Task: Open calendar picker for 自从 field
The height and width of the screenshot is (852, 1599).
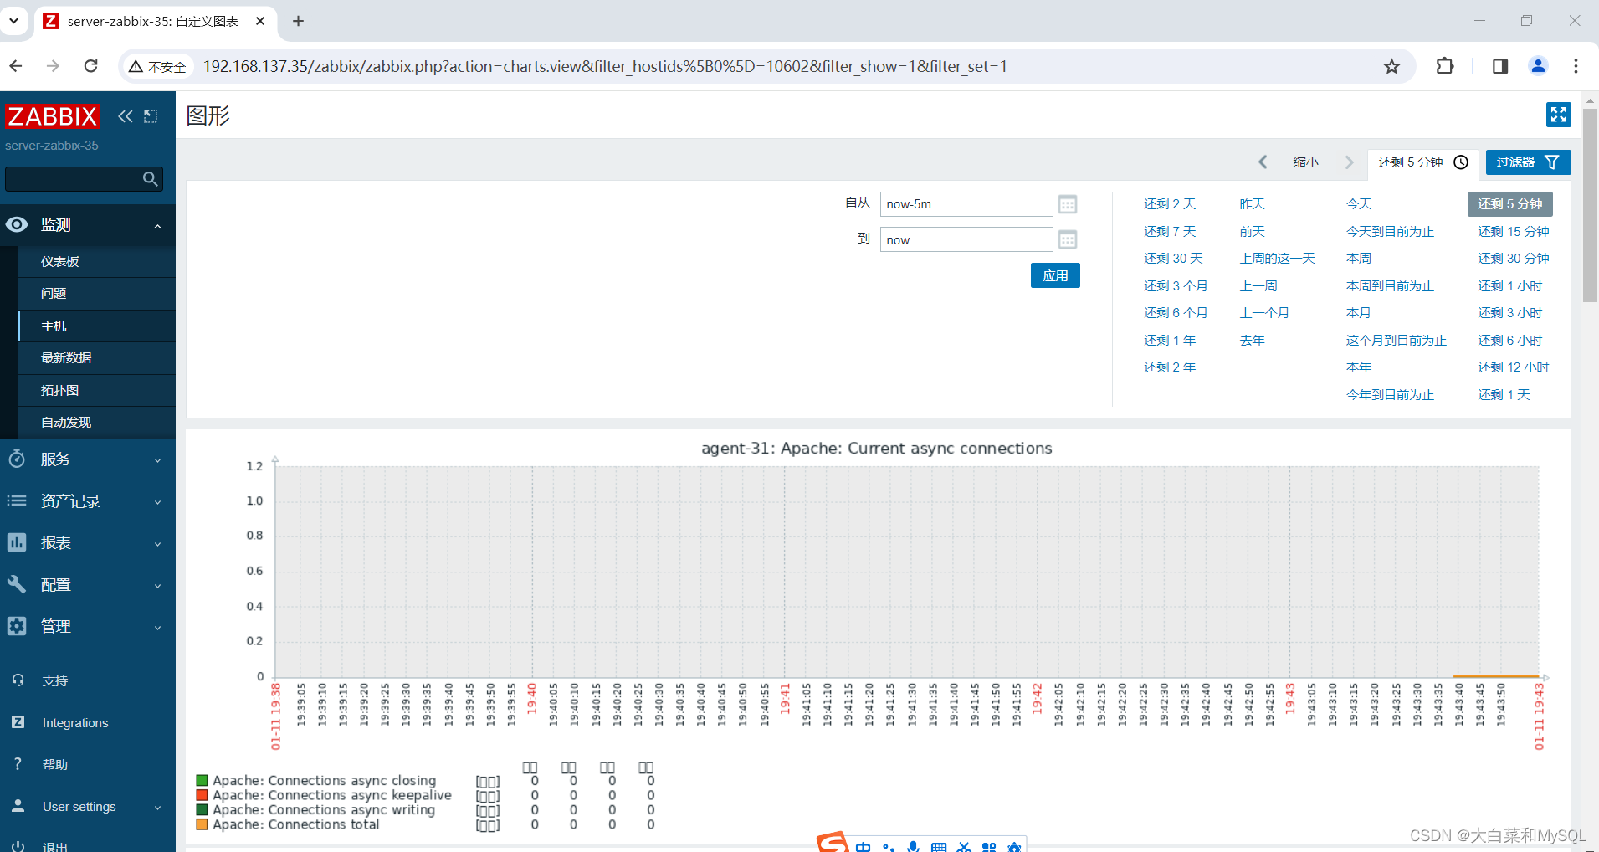Action: [x=1067, y=204]
